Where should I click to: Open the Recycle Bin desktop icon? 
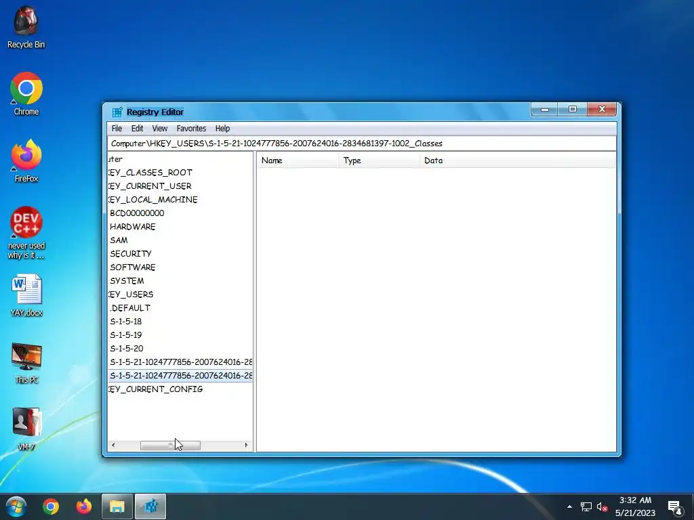[x=26, y=26]
